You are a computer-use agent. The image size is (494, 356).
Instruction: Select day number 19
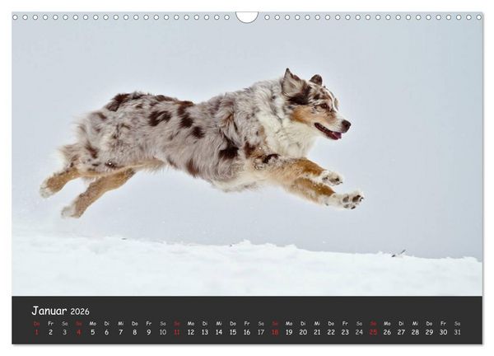click(x=289, y=332)
